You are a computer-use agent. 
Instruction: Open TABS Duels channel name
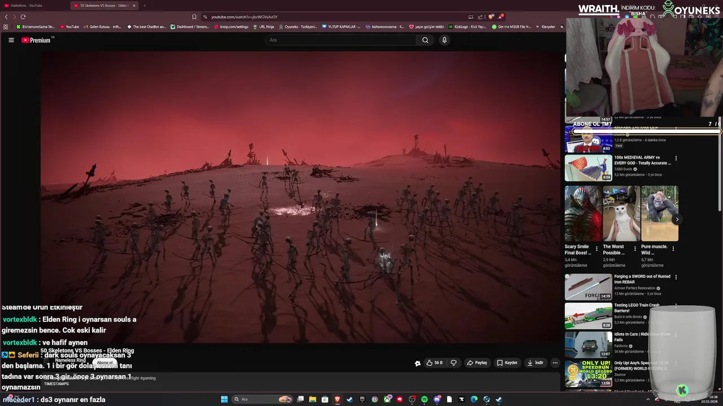point(624,169)
